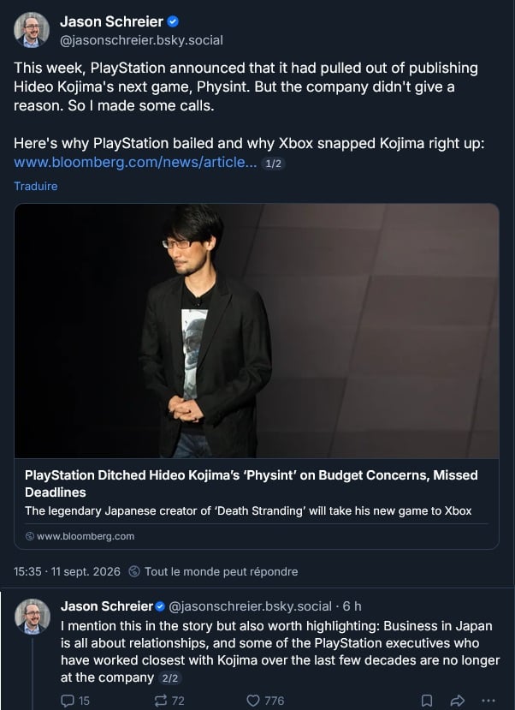Bookmark the second Jason Schreier post
Screen dimensions: 515x710
[x=426, y=701]
